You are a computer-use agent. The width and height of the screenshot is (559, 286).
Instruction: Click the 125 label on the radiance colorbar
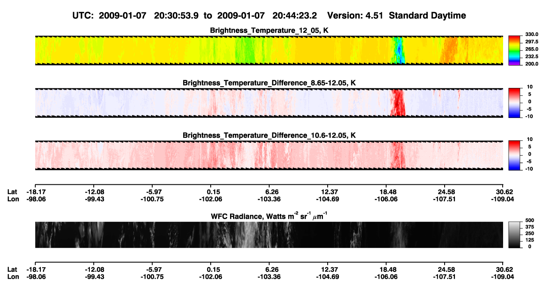[529, 240]
